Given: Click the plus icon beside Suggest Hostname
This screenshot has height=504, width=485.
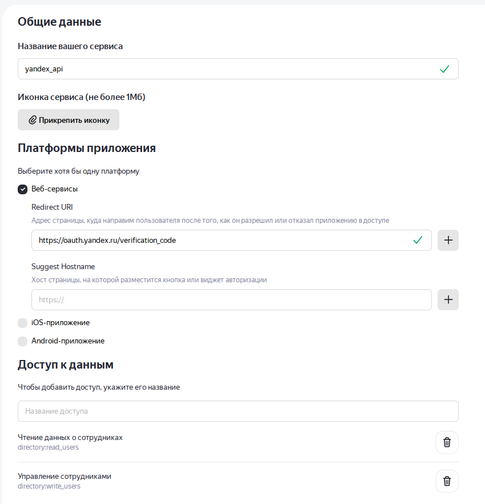Looking at the screenshot, I should [448, 299].
